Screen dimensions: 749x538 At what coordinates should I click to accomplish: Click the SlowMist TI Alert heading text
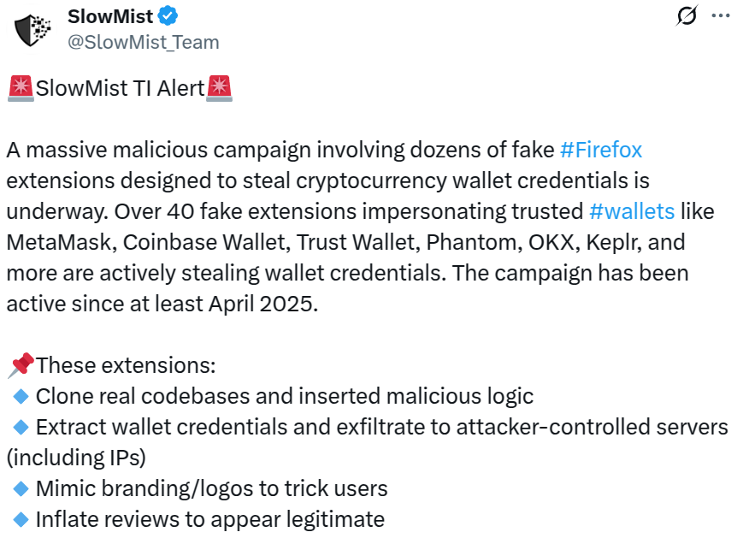point(120,89)
